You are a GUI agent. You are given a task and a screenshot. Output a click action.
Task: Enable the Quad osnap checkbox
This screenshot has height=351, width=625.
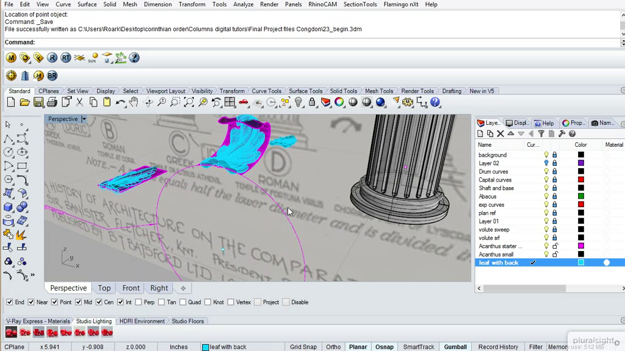coord(183,302)
